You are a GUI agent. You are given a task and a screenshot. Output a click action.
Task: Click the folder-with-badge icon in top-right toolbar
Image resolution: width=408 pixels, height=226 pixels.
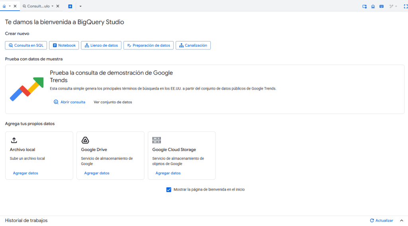[x=365, y=6]
